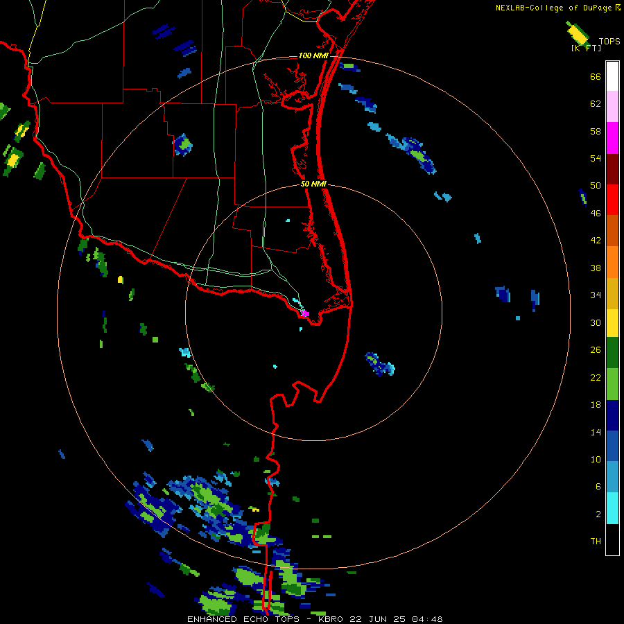Click the 04:48 timestamp in the caption

(427, 619)
